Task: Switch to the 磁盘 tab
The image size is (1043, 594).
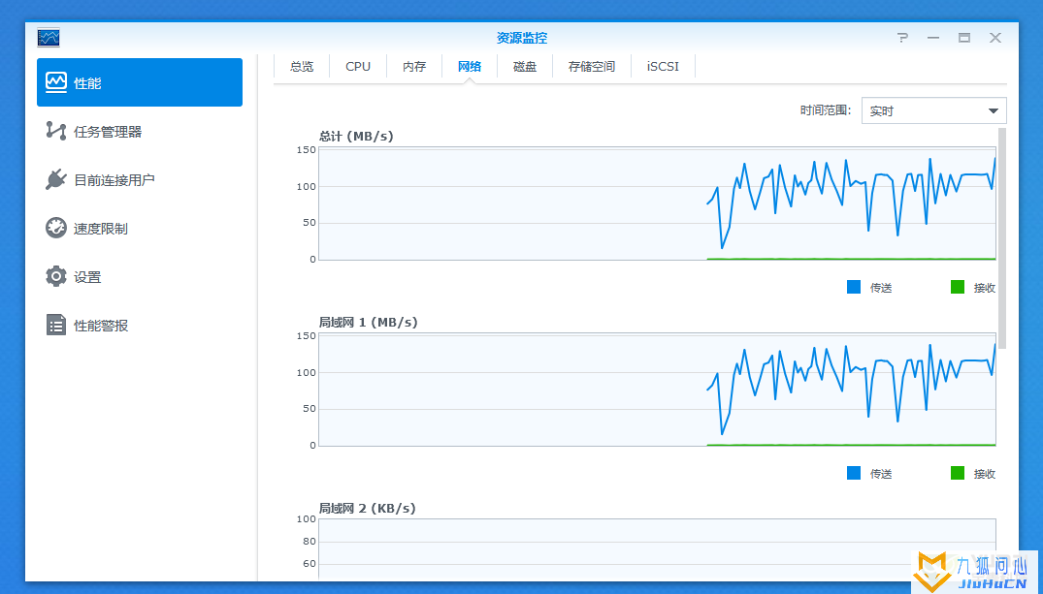Action: [x=525, y=67]
